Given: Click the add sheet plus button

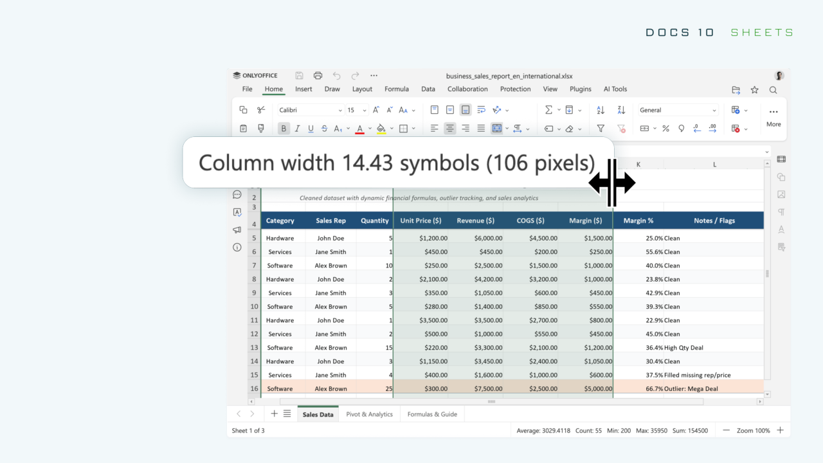Looking at the screenshot, I should [274, 413].
